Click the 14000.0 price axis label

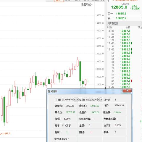coord(99,38)
